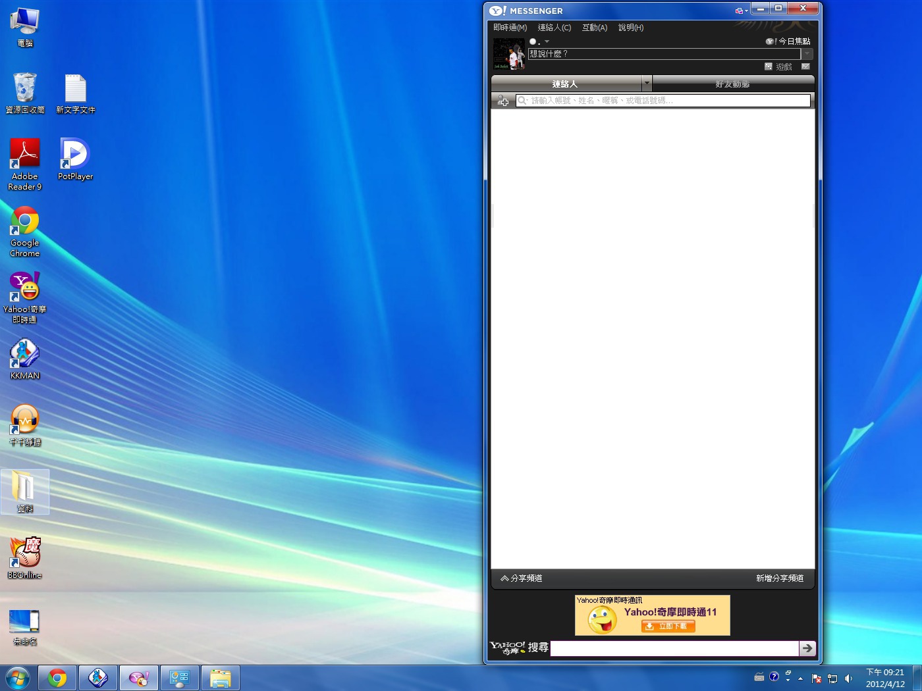
Task: Click the keyboard input method tray icon
Action: [x=759, y=677]
